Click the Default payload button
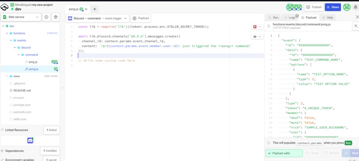This screenshot has width=359, height=161. click(331, 153)
